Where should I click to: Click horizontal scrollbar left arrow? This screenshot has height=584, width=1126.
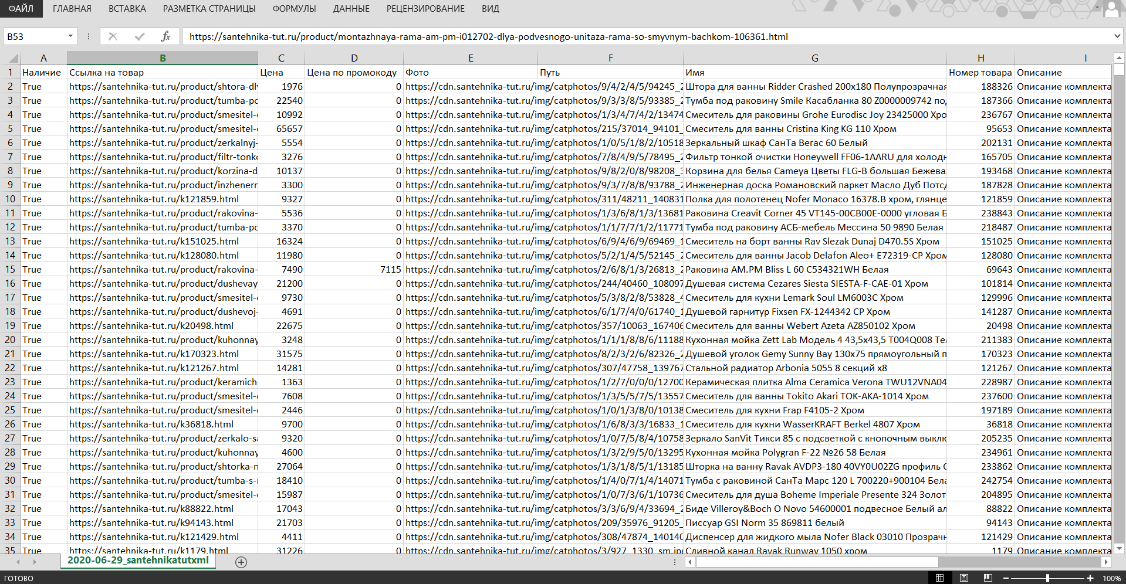pyautogui.click(x=690, y=562)
